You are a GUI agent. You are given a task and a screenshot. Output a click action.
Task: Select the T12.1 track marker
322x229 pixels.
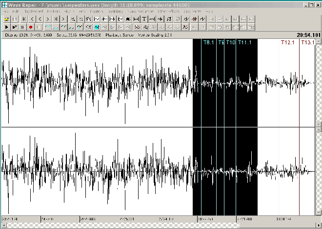288,43
